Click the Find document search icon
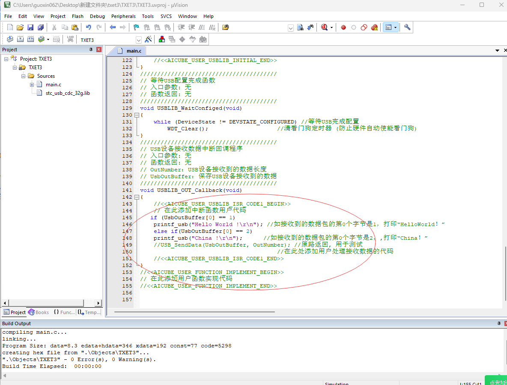Image resolution: width=507 pixels, height=385 pixels. 300,27
